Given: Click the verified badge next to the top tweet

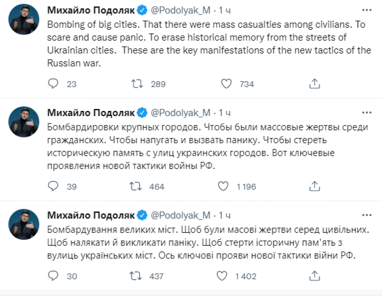Looking at the screenshot, I should tap(142, 10).
